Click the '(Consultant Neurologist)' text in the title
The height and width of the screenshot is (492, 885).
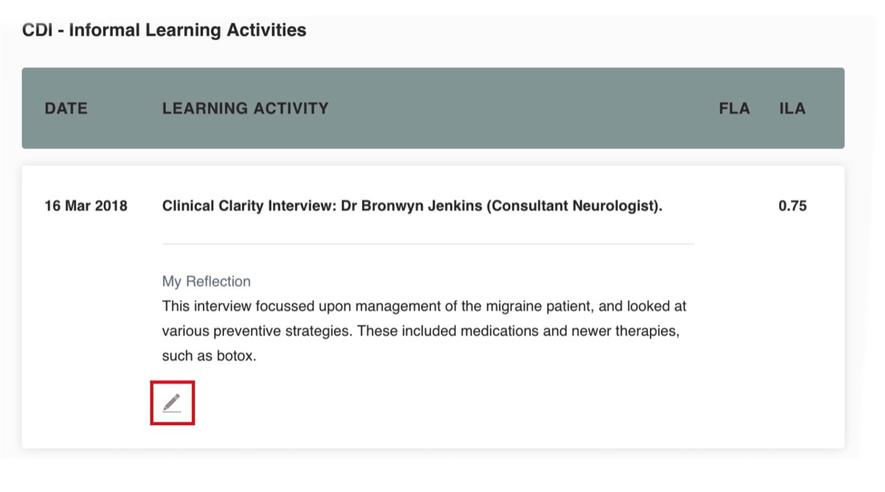[574, 206]
